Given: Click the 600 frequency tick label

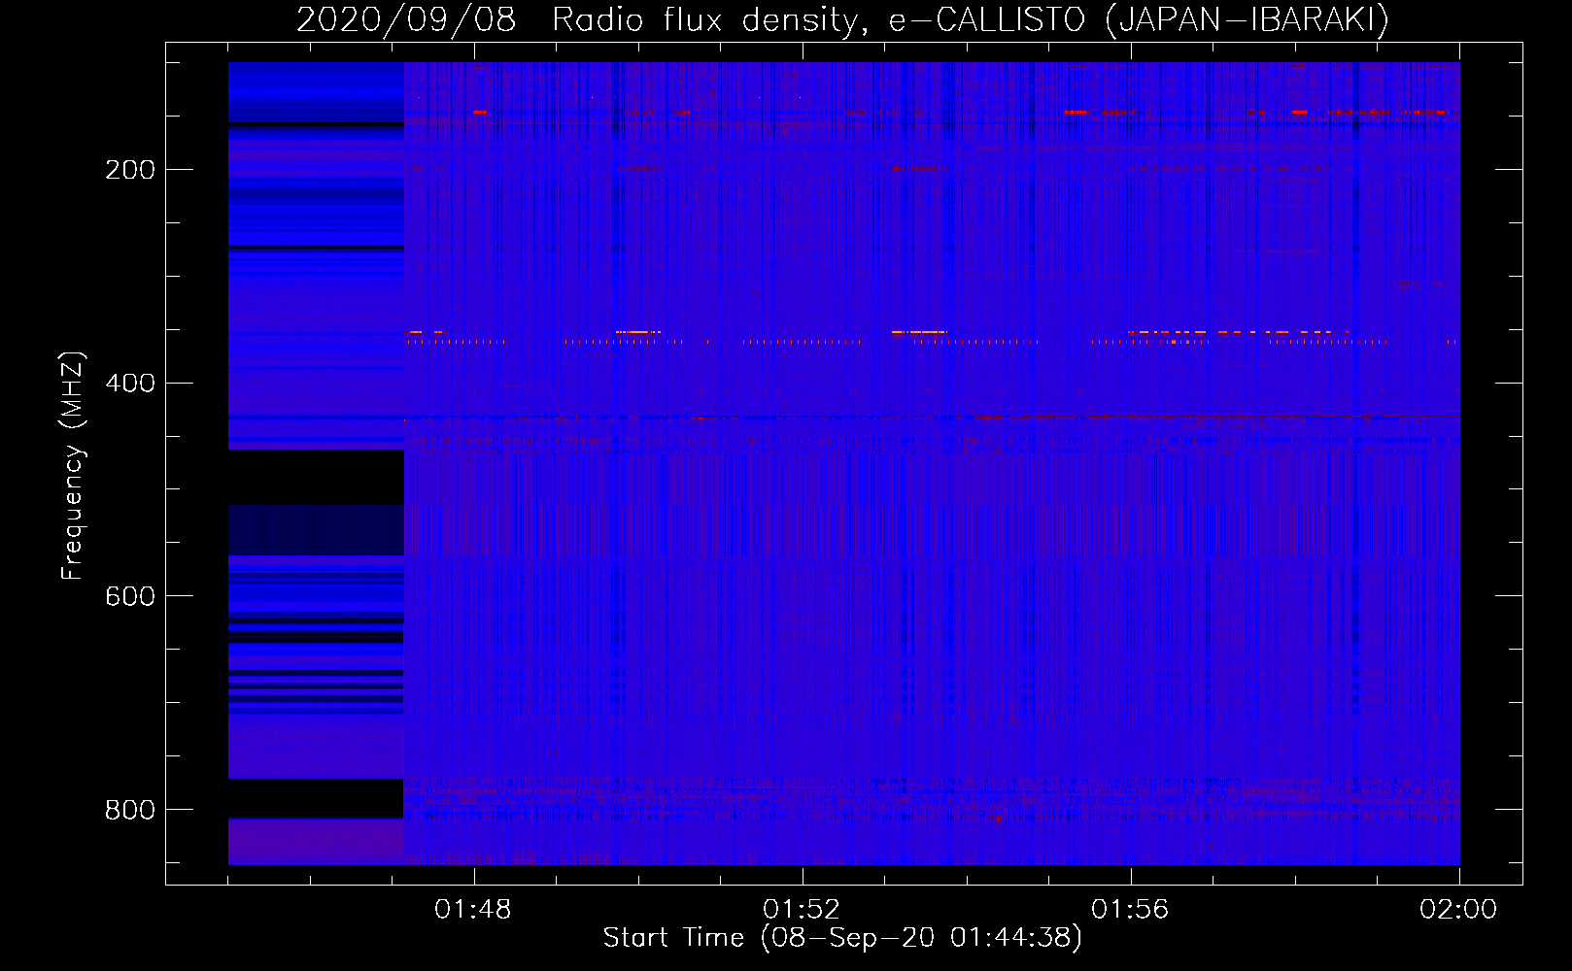Looking at the screenshot, I should (x=130, y=596).
